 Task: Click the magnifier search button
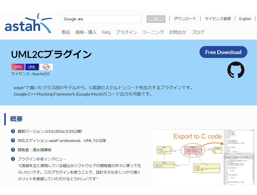click(156, 19)
